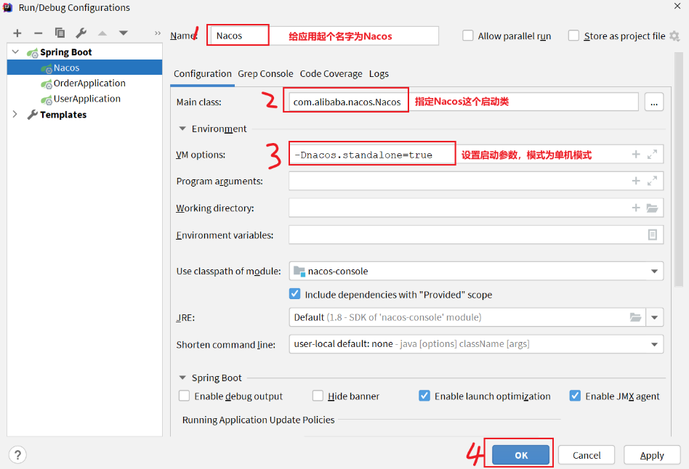Focus the Name input field
The width and height of the screenshot is (689, 469).
click(325, 36)
